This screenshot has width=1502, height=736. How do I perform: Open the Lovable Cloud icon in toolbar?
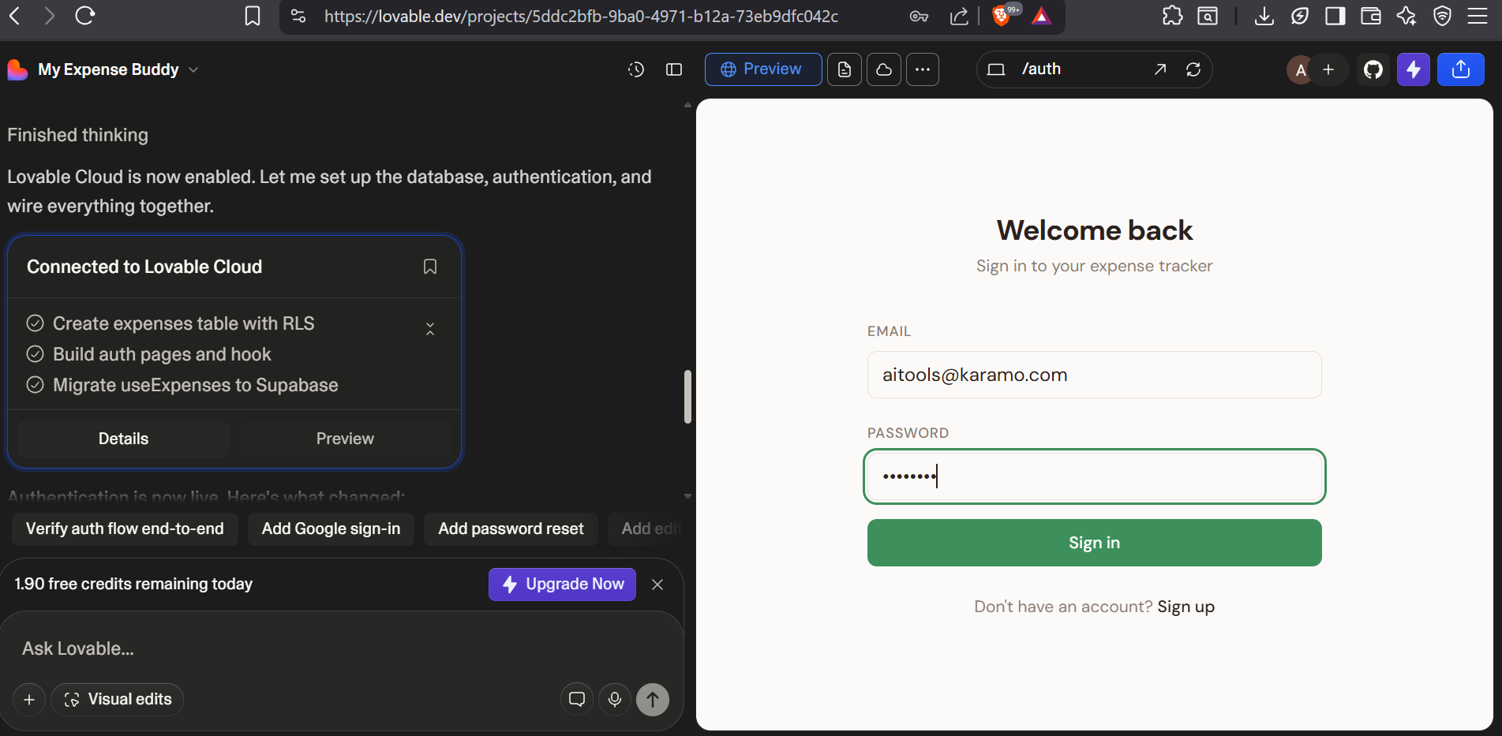tap(883, 69)
